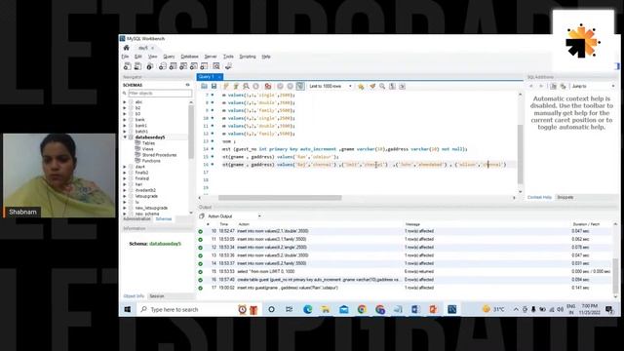
Task: Select the Query 1 tab
Action: coord(210,77)
